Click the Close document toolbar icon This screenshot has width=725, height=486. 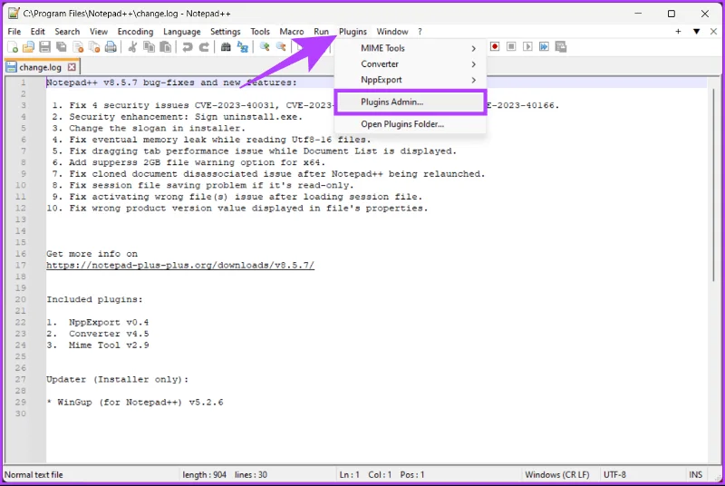[x=78, y=47]
